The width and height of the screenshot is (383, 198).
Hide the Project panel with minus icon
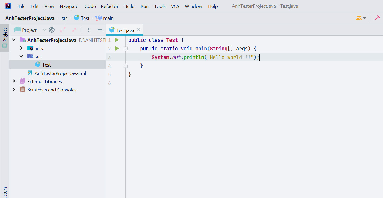click(100, 30)
